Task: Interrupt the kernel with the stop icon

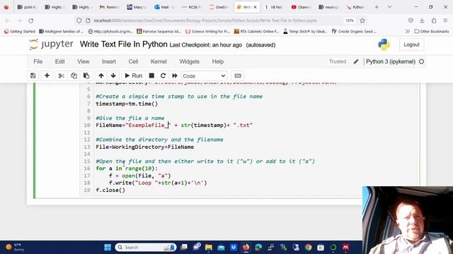Action: [x=151, y=75]
